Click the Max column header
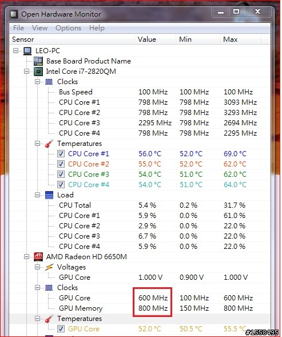 tap(240, 39)
